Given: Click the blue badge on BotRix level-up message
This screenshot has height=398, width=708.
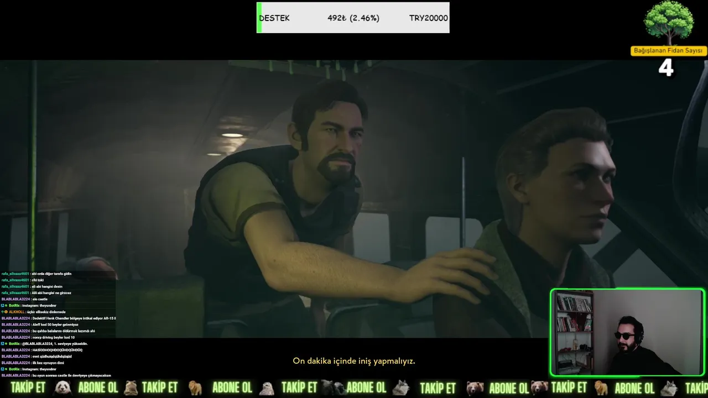Looking at the screenshot, I should point(3,344).
